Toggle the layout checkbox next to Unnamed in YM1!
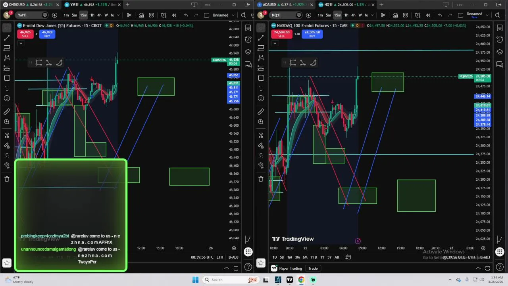The image size is (508, 286). click(206, 15)
